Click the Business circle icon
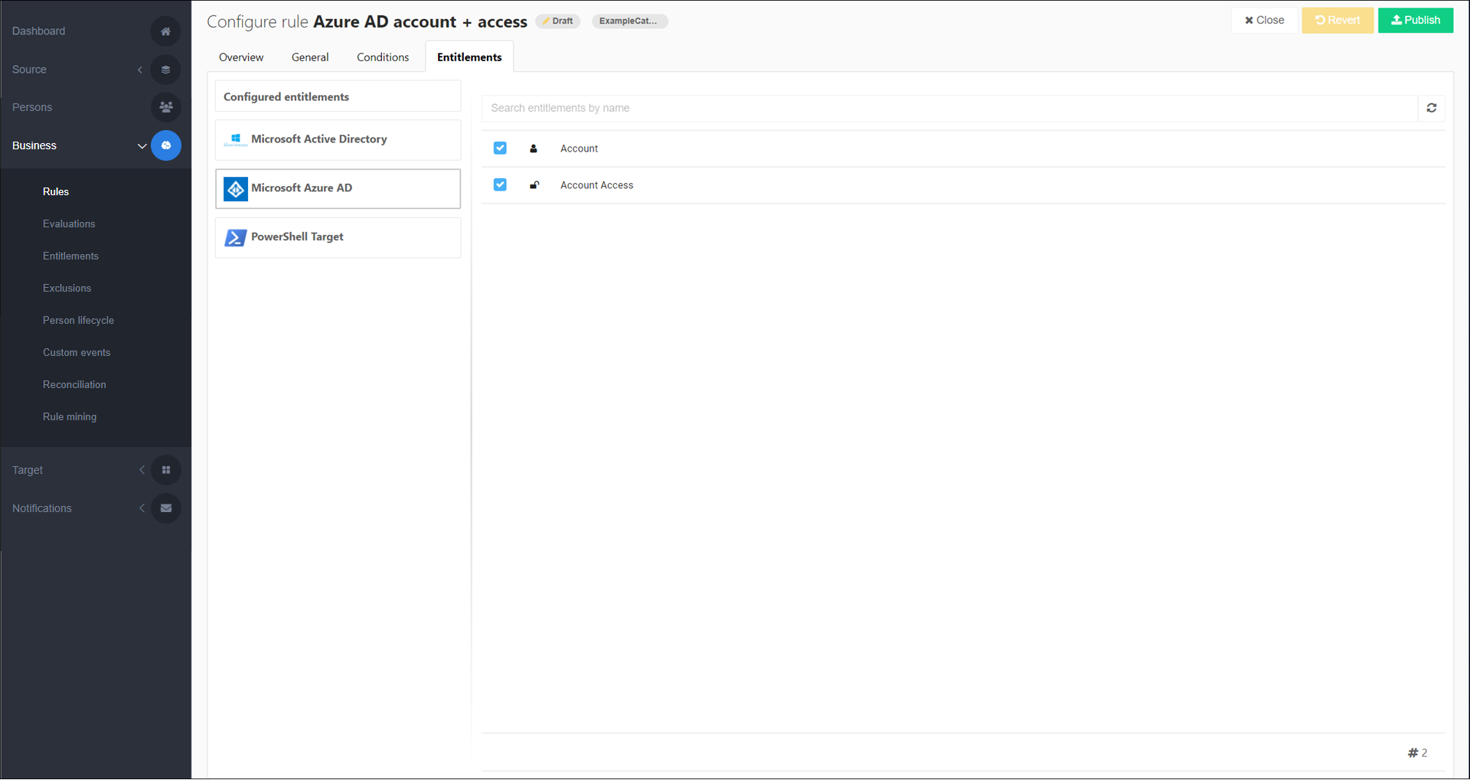 (165, 145)
